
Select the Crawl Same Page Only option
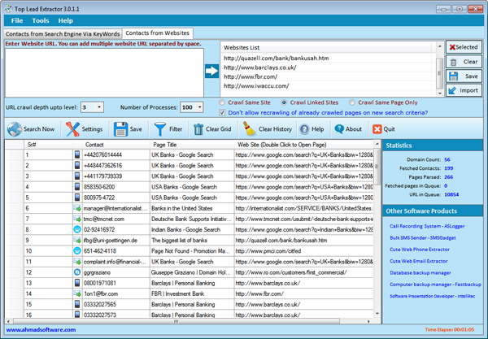click(x=352, y=103)
